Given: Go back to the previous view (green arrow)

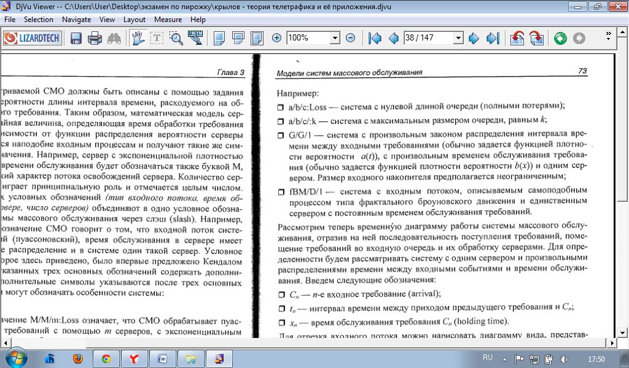Looking at the screenshot, I should (560, 39).
